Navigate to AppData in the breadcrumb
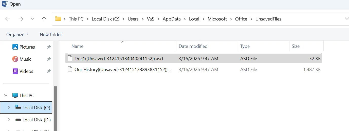 (x=172, y=19)
